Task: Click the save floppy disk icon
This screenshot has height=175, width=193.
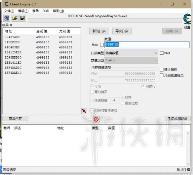Action: click(22, 18)
